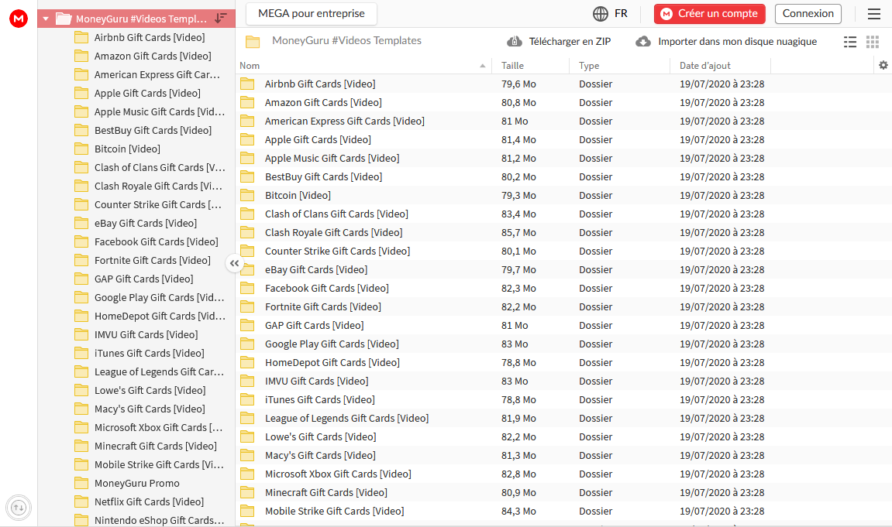892x527 pixels.
Task: Select Microsoft Xbox Gift Cards [Video] row in list
Action: tap(563, 474)
